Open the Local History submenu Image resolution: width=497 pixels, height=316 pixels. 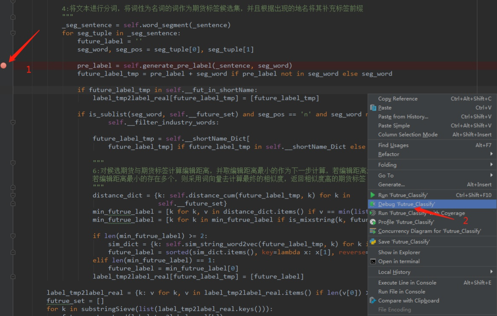coord(394,272)
